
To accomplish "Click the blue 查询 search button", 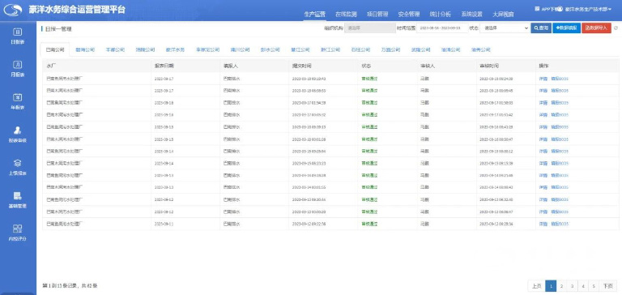I will [541, 28].
